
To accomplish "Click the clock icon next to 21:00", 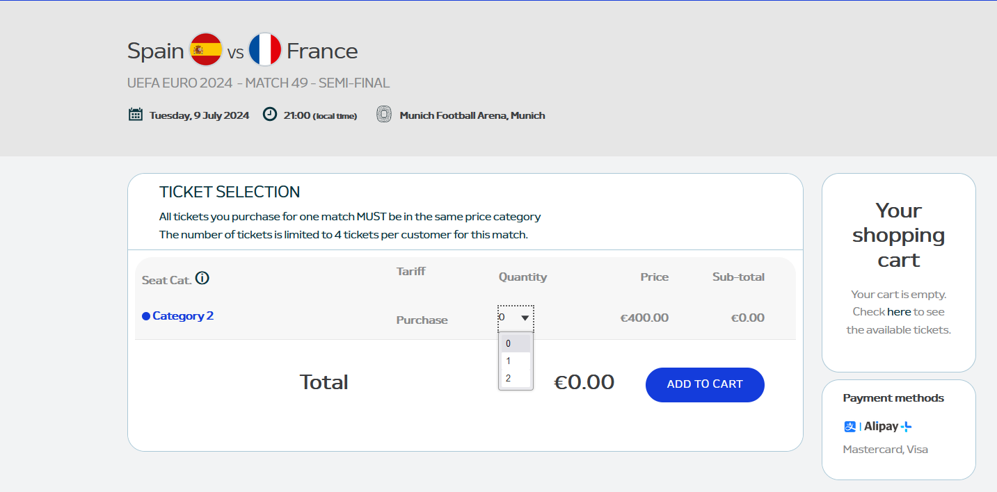I will pos(270,115).
